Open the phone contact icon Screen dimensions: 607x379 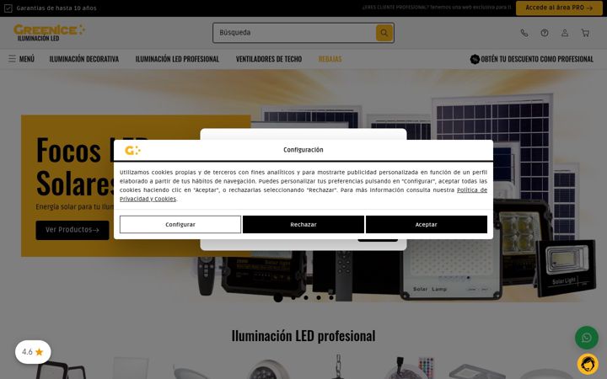pyautogui.click(x=524, y=33)
